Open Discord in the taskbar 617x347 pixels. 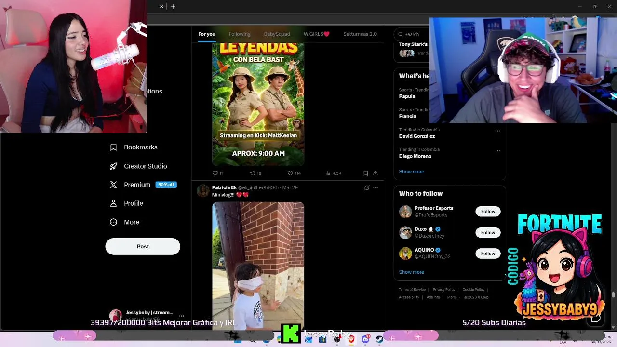point(365,339)
